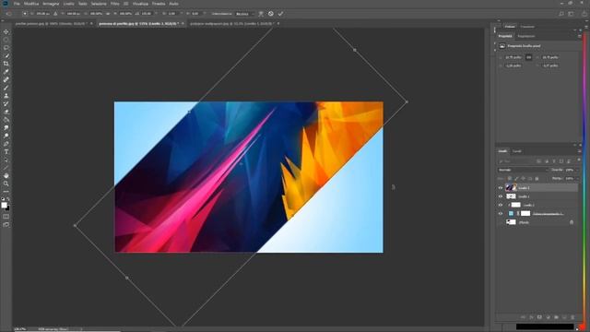Select the Magic Wand tool
This screenshot has height=332, width=590.
pos(6,55)
